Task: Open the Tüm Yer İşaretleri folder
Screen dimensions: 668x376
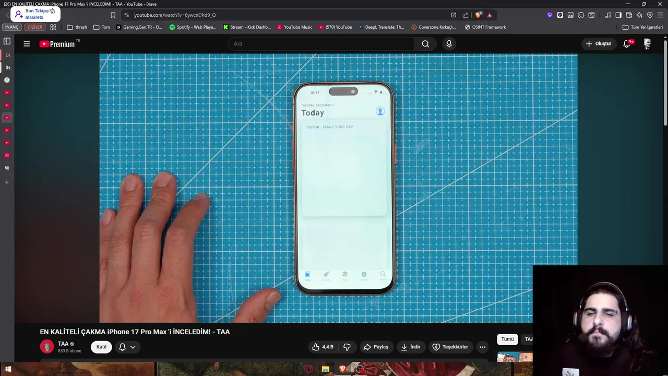Action: pyautogui.click(x=643, y=27)
